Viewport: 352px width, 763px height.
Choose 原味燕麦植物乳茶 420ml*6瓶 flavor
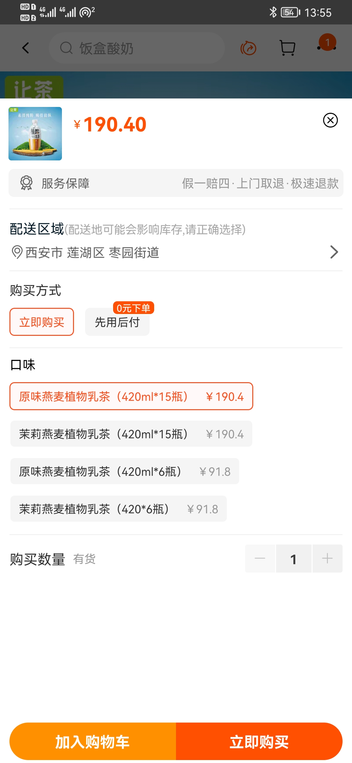pyautogui.click(x=125, y=471)
